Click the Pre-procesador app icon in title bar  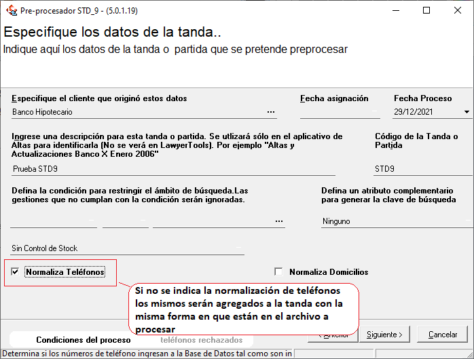coord(10,10)
